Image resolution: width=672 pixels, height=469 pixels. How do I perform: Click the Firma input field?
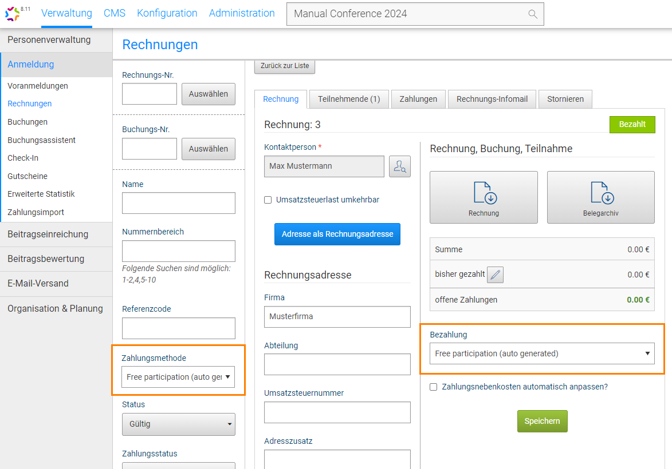point(337,316)
